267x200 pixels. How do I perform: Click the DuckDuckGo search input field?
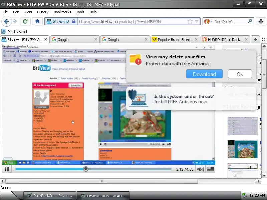[x=230, y=22]
